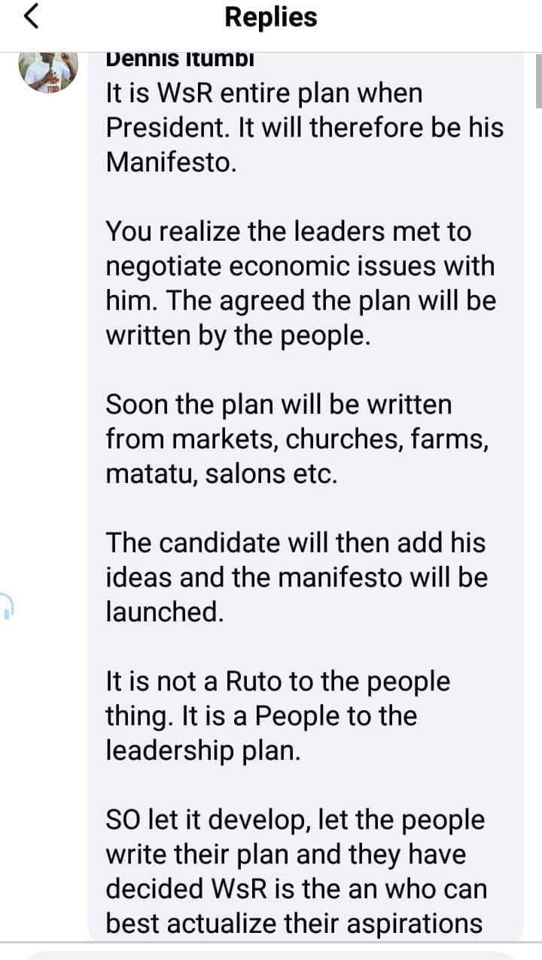Image resolution: width=542 pixels, height=960 pixels.
Task: Tap 'written by the people.' text
Action: 238,335
